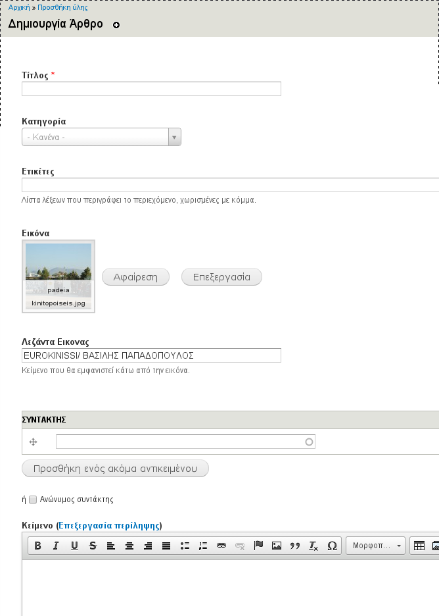
Task: Justify text in the editor toolbar
Action: click(166, 546)
